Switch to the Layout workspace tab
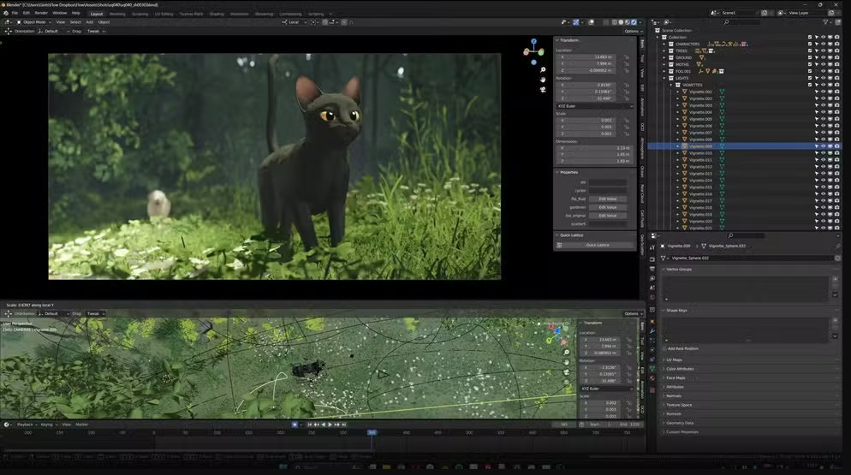 96,14
